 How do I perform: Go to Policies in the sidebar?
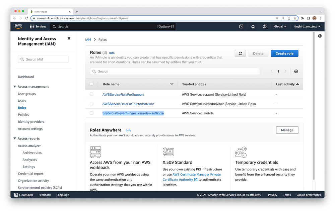pyautogui.click(x=23, y=115)
